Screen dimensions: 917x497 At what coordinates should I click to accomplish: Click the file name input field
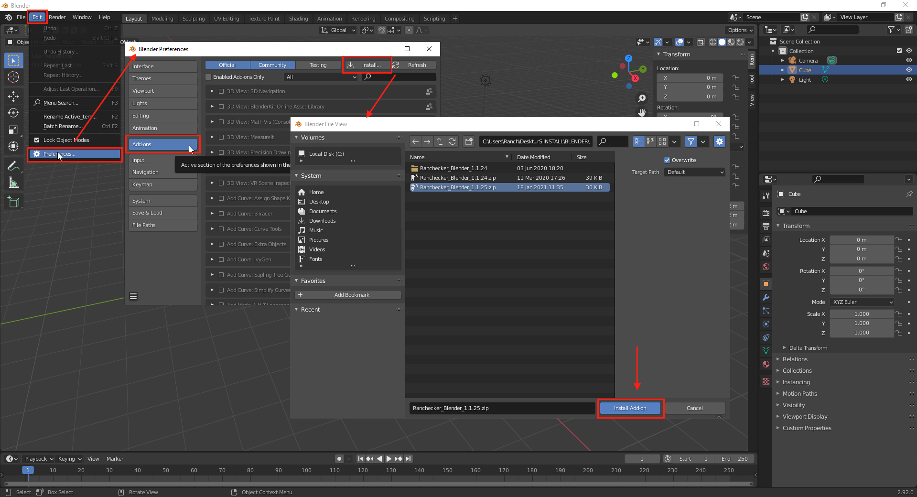pos(502,408)
